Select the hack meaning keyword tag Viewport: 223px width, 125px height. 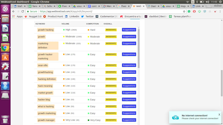[x=45, y=86]
